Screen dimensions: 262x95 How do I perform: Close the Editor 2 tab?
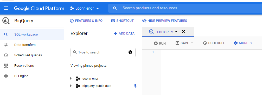pyautogui.click(x=183, y=32)
